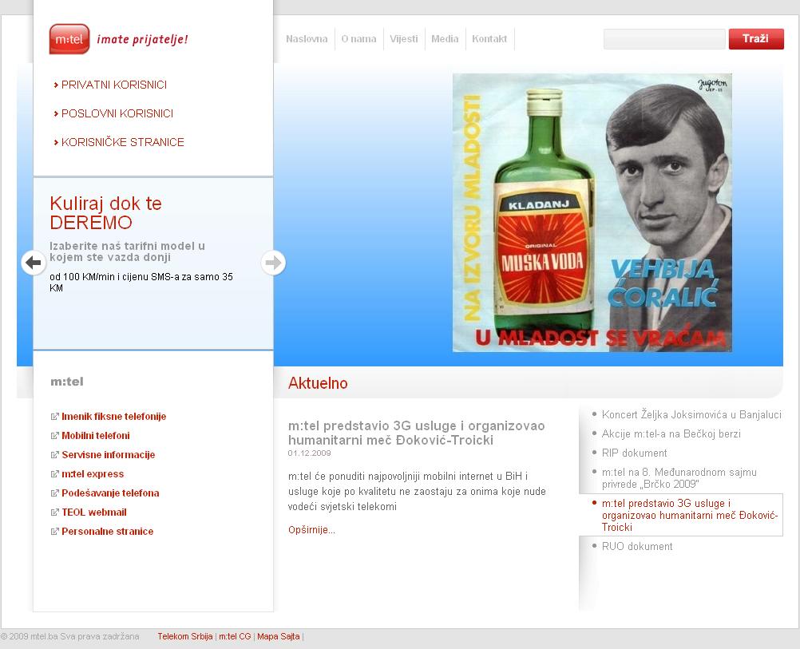Click the external link icon beside Personalne stranice

point(54,531)
